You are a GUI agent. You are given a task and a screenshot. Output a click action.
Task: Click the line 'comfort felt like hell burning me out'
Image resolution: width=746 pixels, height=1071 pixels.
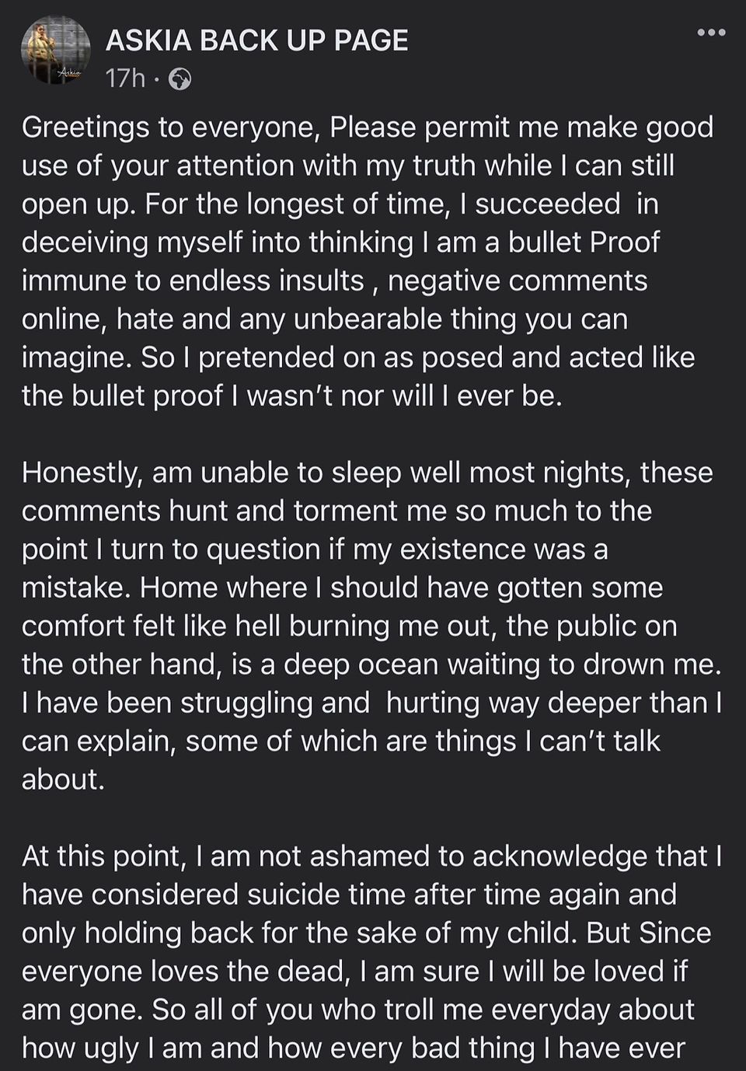tap(349, 626)
